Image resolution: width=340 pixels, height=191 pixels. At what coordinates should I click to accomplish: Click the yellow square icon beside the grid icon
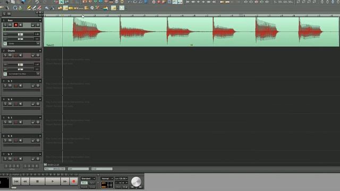113,8
